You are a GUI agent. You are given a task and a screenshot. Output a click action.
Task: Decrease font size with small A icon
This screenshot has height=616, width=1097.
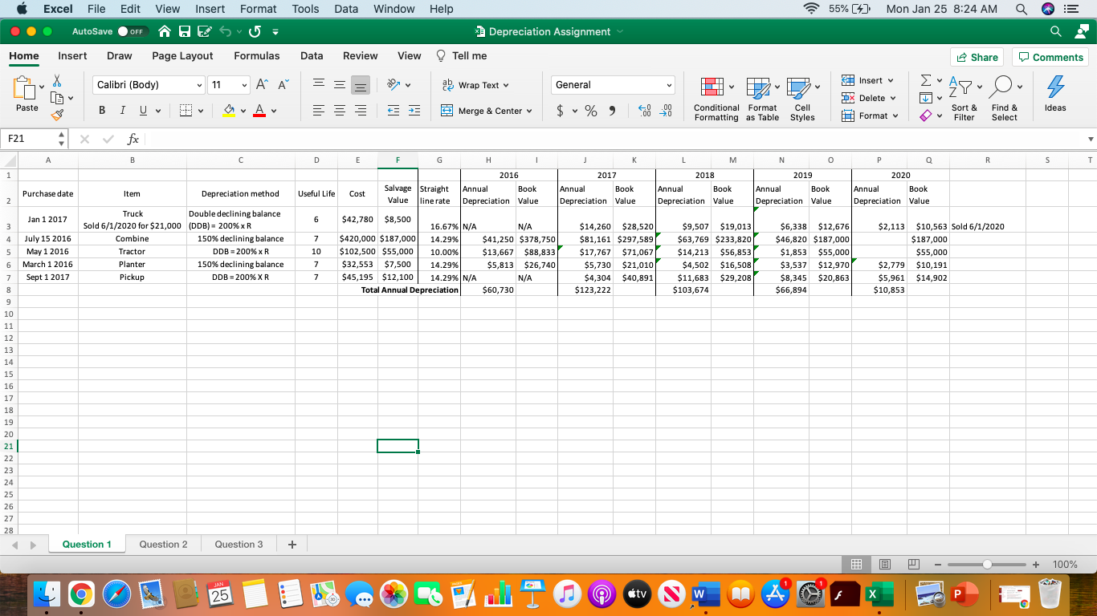point(283,85)
